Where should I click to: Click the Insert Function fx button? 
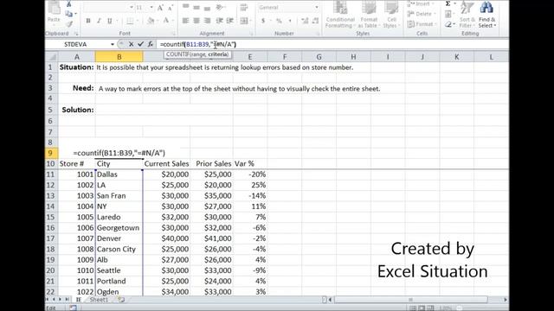(x=150, y=44)
